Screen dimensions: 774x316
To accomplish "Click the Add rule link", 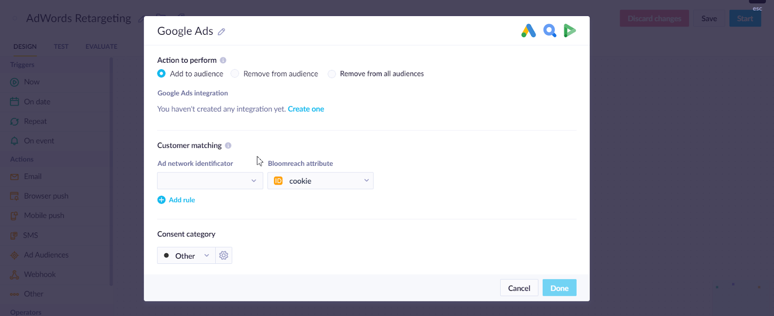I will [x=182, y=200].
